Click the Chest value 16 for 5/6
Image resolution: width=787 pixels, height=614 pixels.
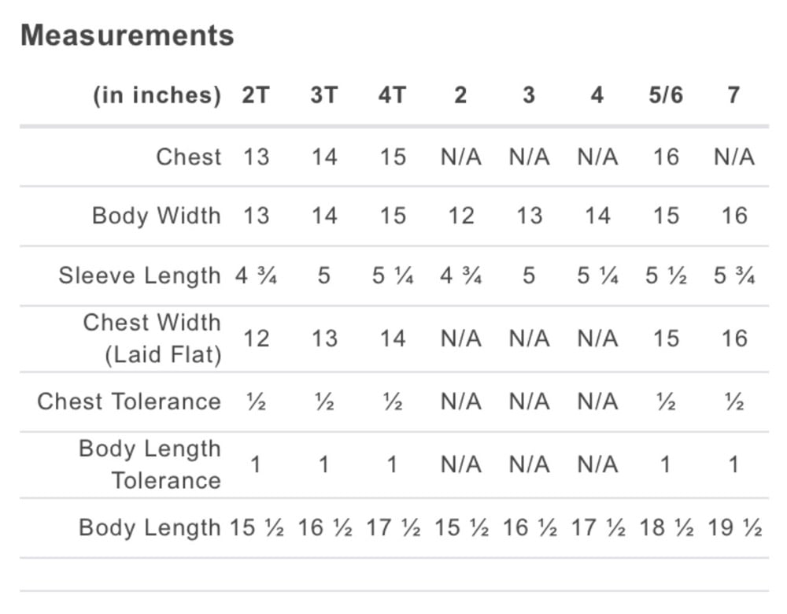666,157
